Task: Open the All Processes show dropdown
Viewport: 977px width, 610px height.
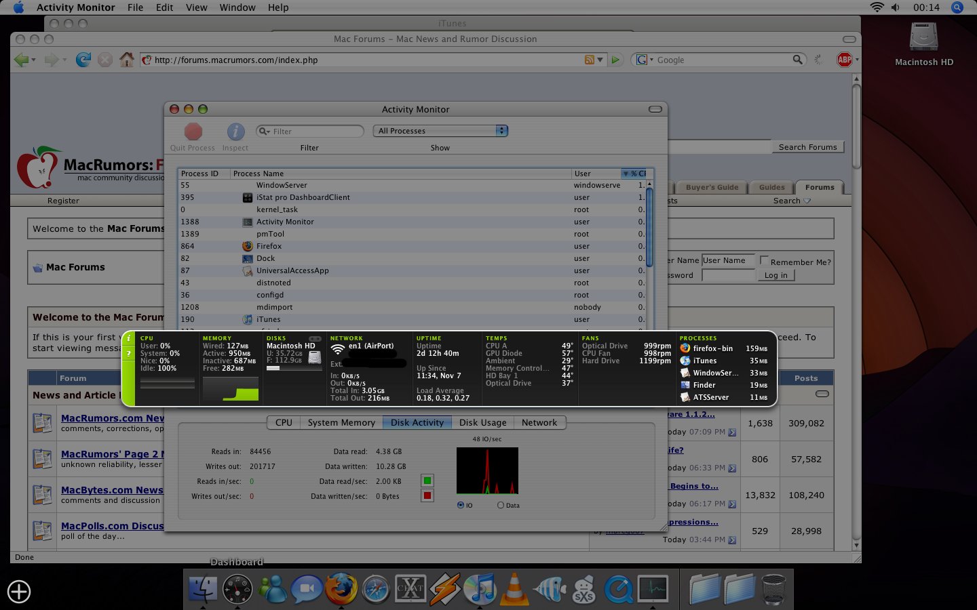Action: click(x=440, y=131)
